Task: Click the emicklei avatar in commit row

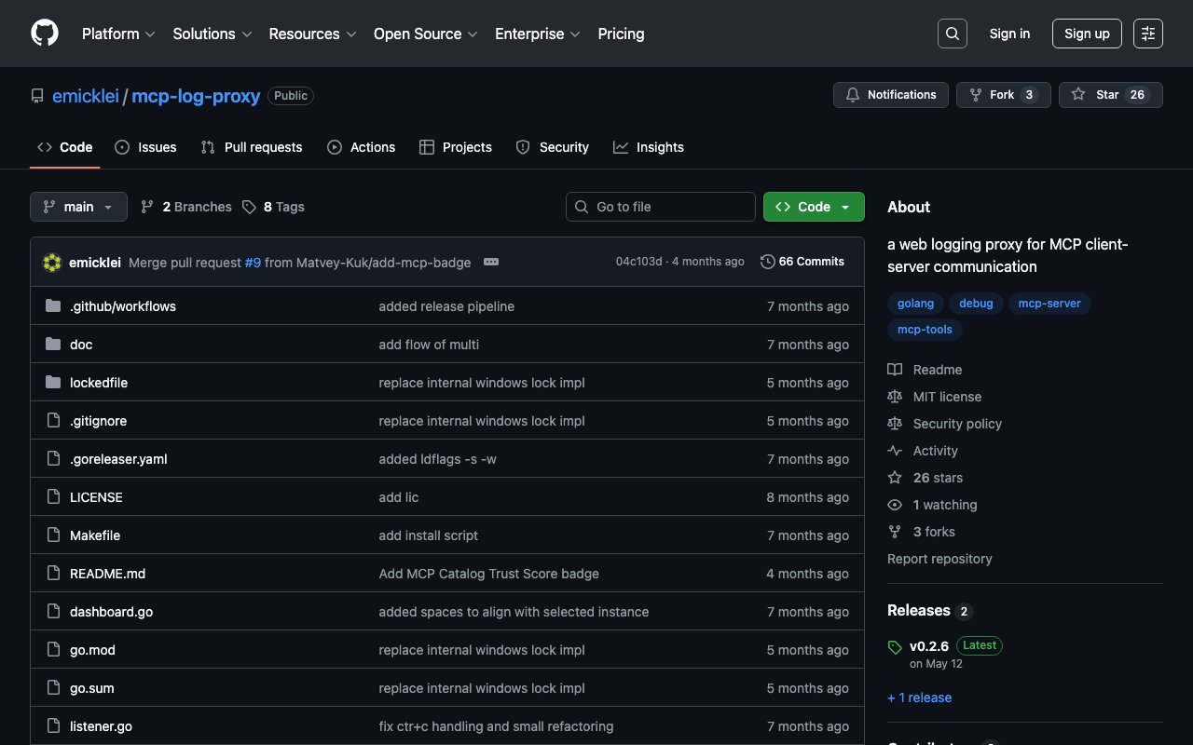Action: pyautogui.click(x=52, y=263)
